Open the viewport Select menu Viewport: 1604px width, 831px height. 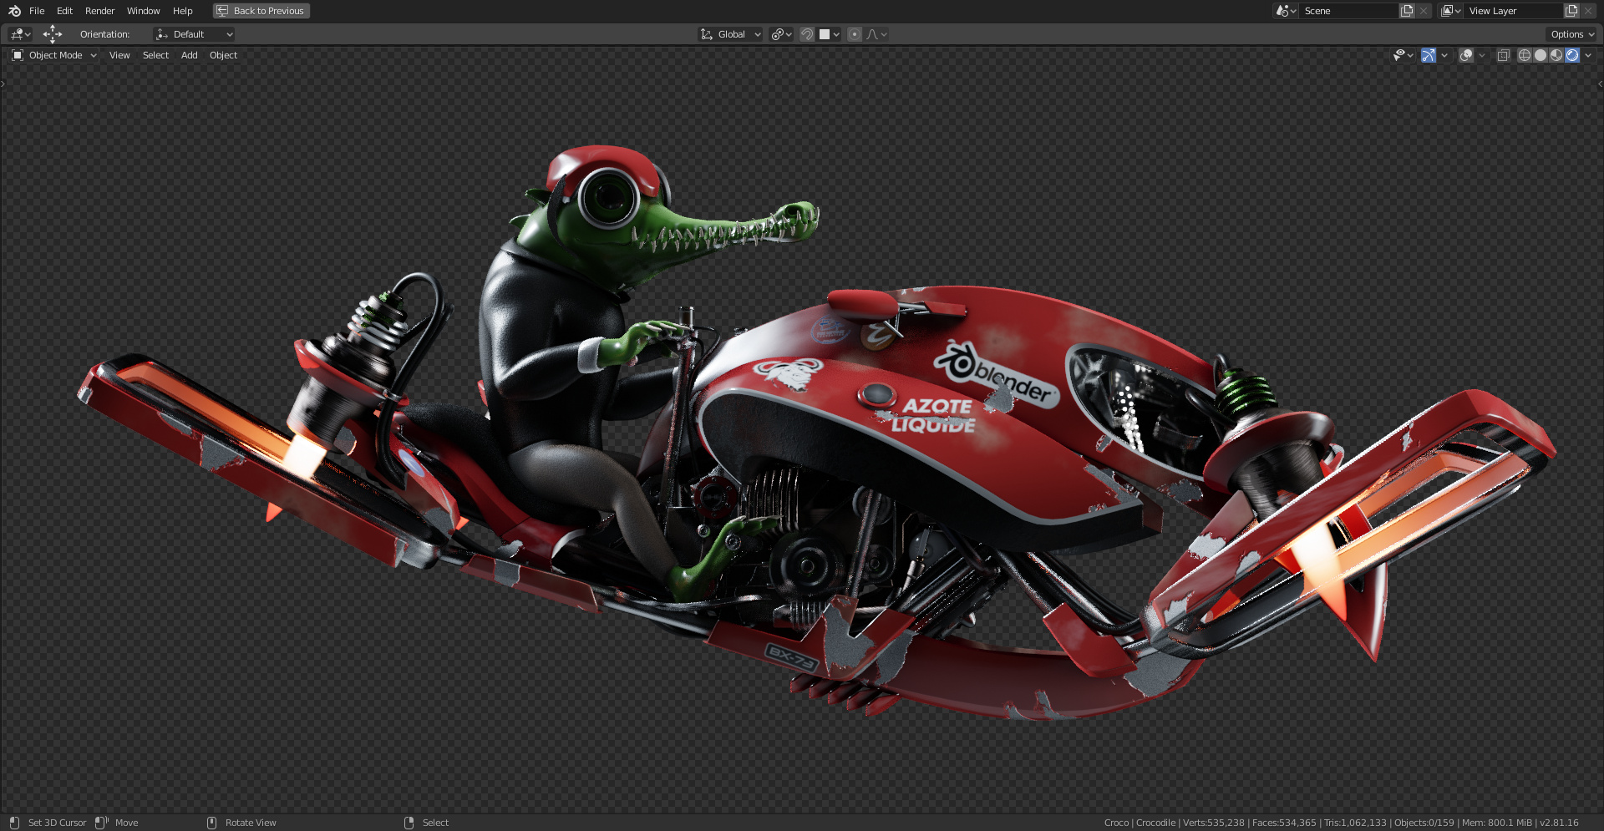click(x=155, y=55)
